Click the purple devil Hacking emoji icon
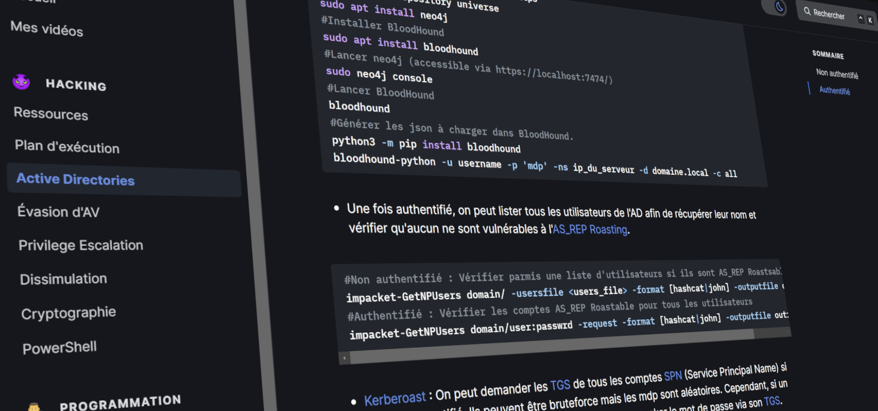 (x=21, y=82)
